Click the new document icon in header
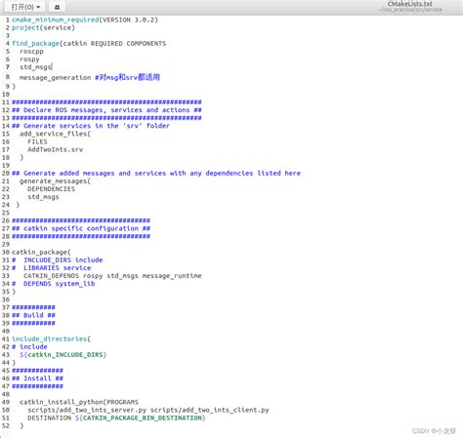 [x=57, y=7]
